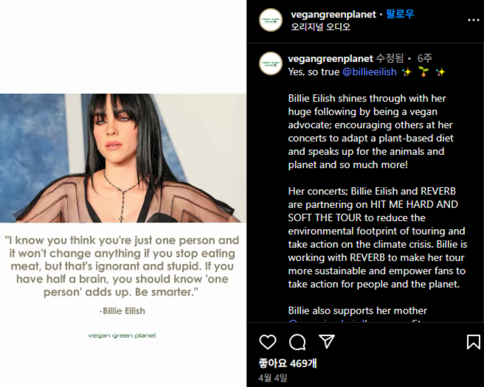The image size is (484, 387).
Task: Click the 6주 timestamp in caption
Action: point(425,58)
